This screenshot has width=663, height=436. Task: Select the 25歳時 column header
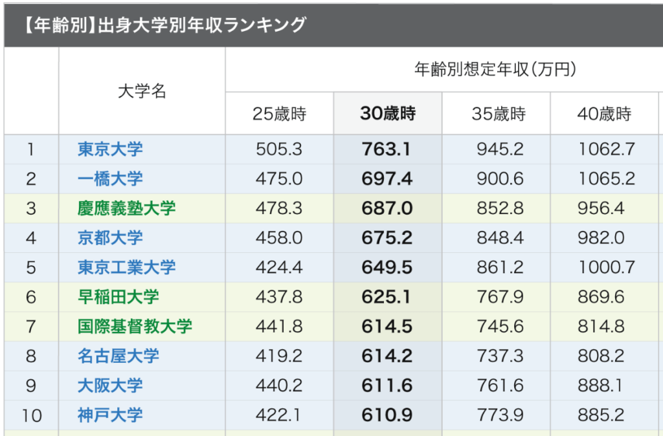280,114
